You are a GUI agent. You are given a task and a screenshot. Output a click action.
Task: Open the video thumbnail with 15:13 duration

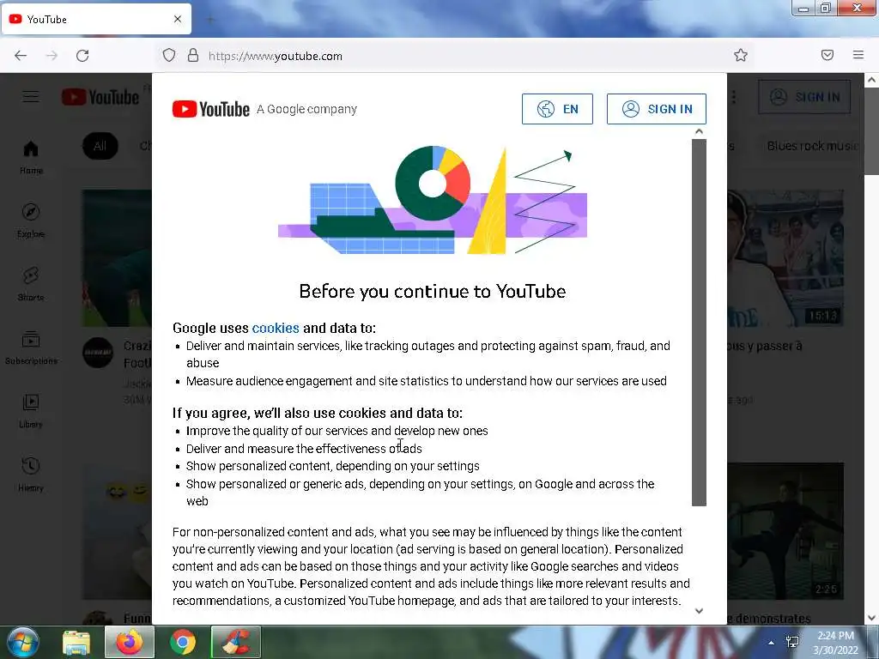click(x=785, y=257)
